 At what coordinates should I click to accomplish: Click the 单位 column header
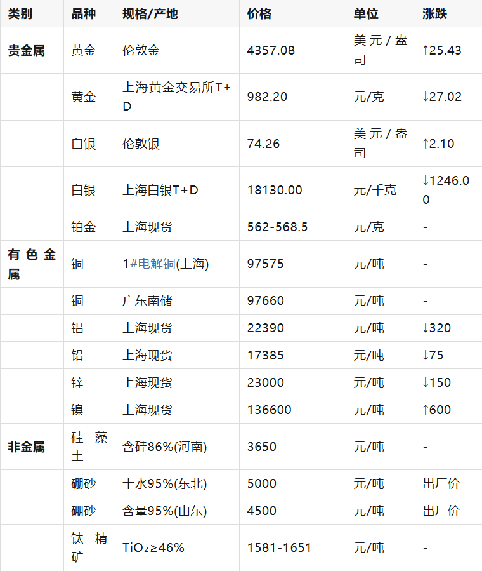[x=366, y=13]
